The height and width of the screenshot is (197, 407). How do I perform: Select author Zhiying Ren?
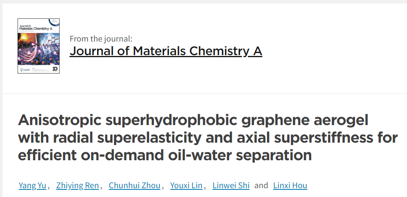coord(77,185)
